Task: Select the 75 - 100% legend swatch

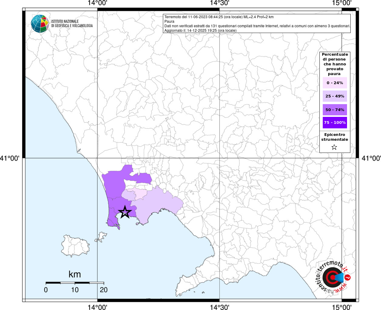Action: (335, 123)
